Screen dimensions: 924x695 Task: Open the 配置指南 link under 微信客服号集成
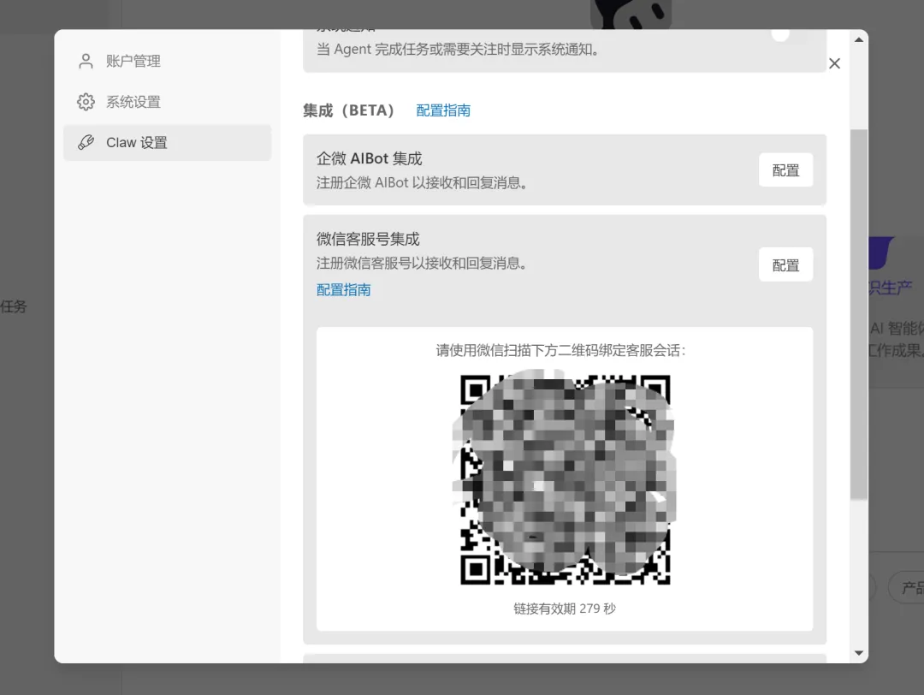coord(344,290)
